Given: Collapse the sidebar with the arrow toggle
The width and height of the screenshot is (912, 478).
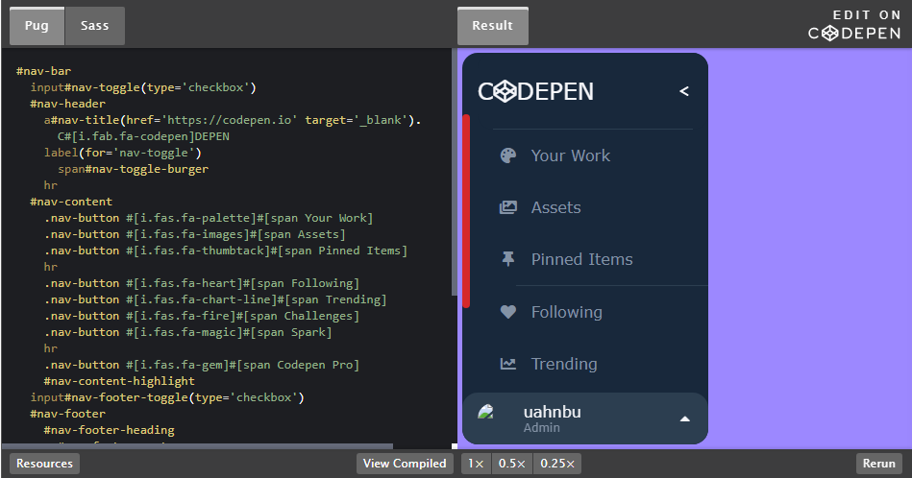Looking at the screenshot, I should 684,91.
